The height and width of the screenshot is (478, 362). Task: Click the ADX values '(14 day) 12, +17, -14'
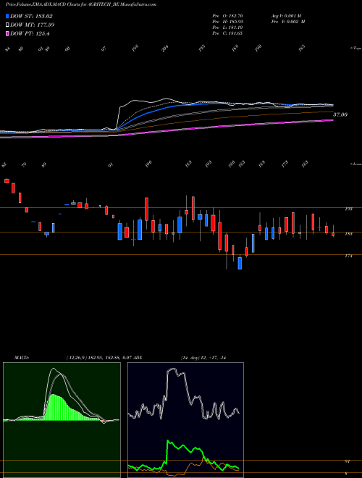(203, 358)
